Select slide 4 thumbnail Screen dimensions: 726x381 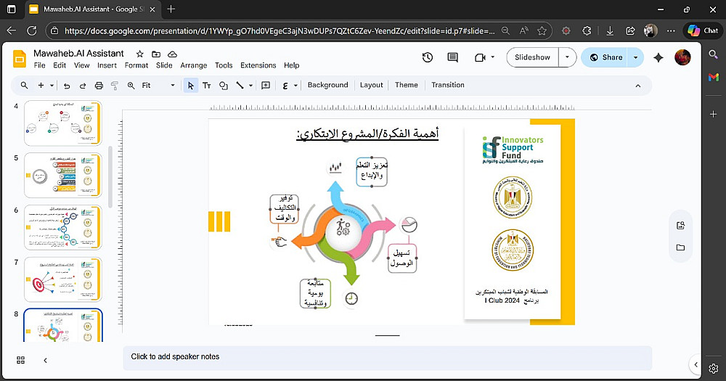pyautogui.click(x=63, y=123)
